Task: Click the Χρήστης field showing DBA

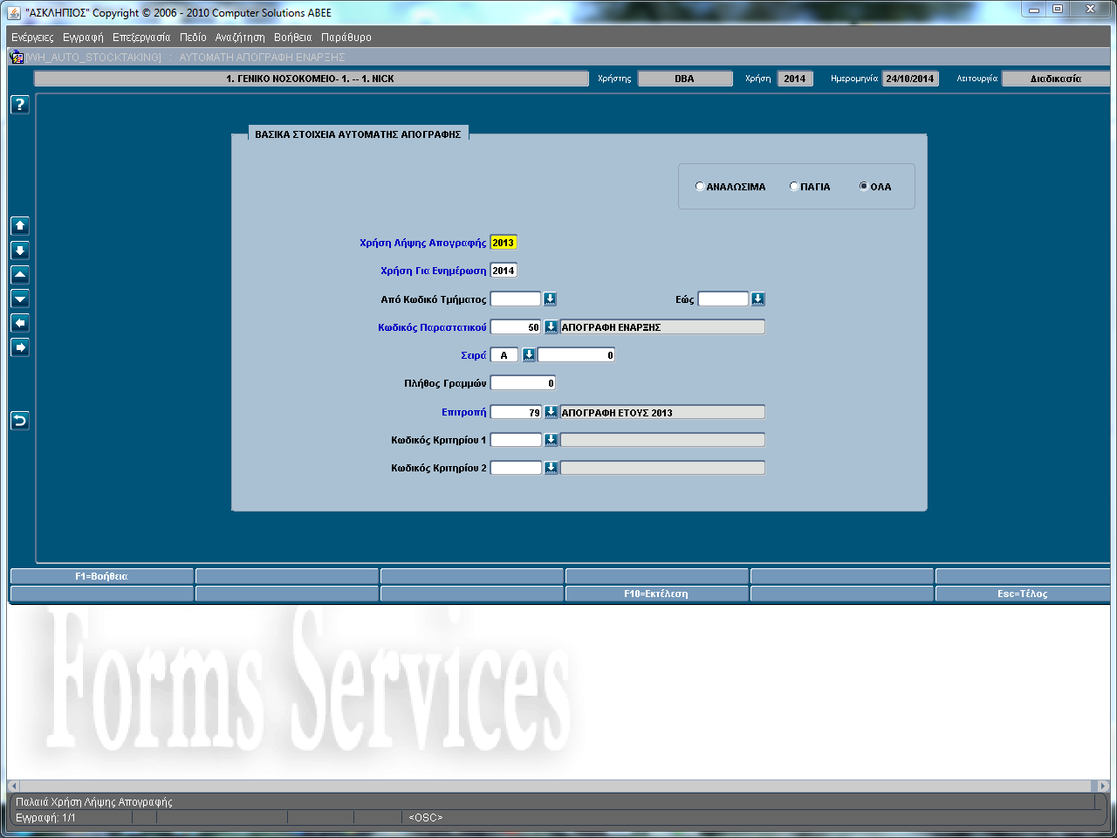Action: [x=685, y=79]
